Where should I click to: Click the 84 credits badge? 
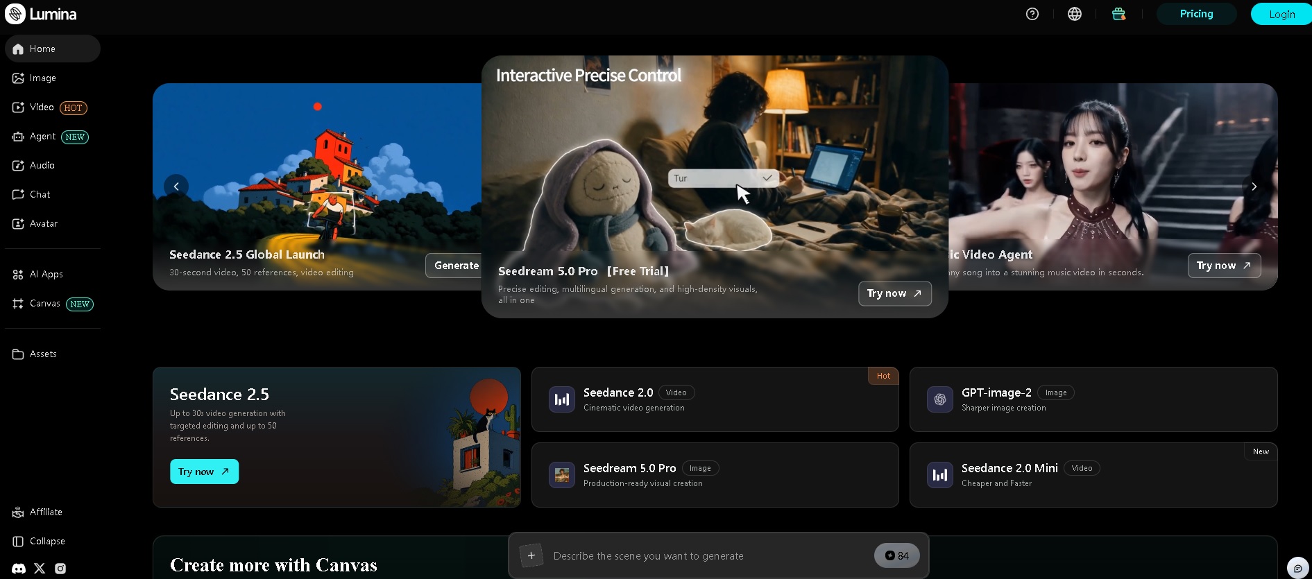pyautogui.click(x=896, y=555)
